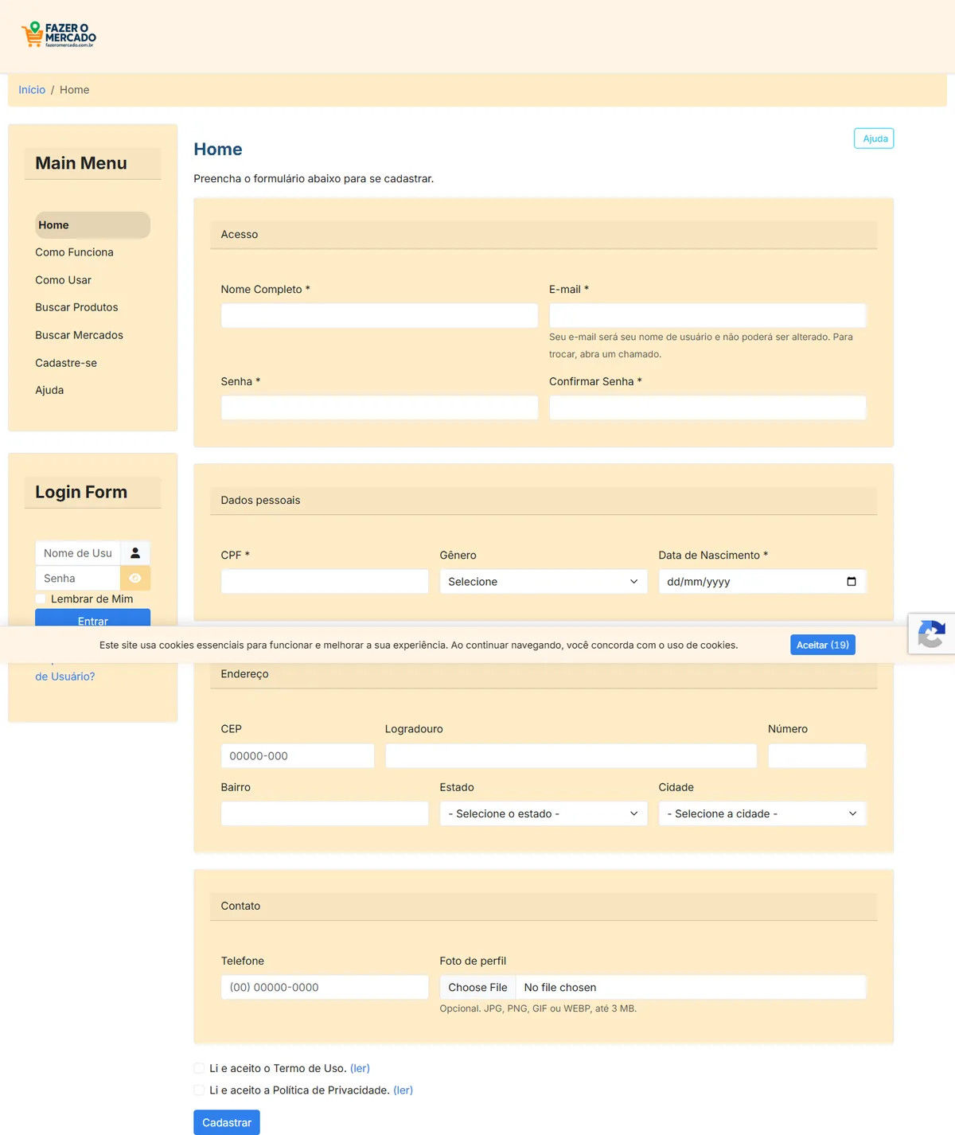
Task: Open the Cidade selection dropdown
Action: coord(762,813)
